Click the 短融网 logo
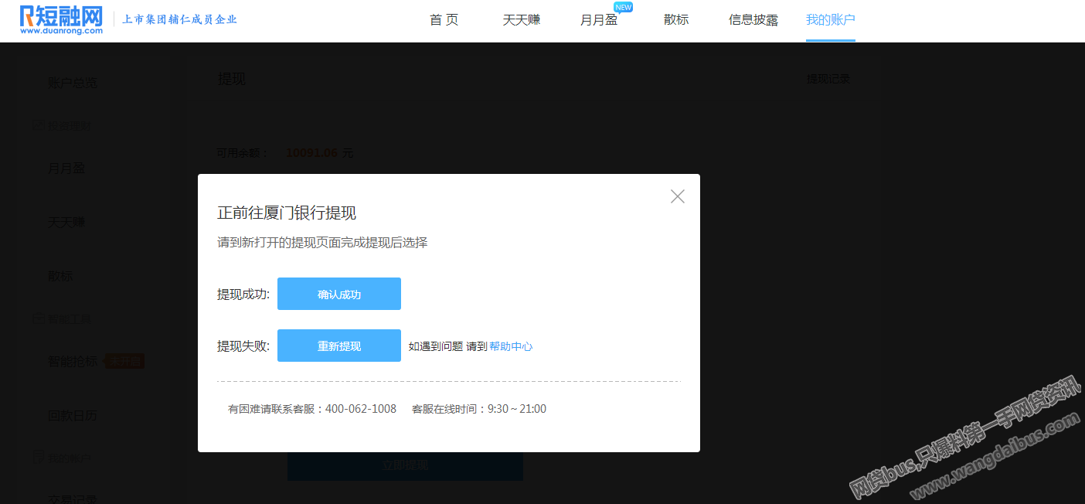Image resolution: width=1085 pixels, height=504 pixels. point(62,19)
